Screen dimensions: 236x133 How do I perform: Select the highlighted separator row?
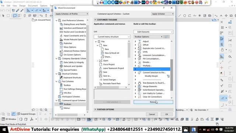(x=152, y=69)
